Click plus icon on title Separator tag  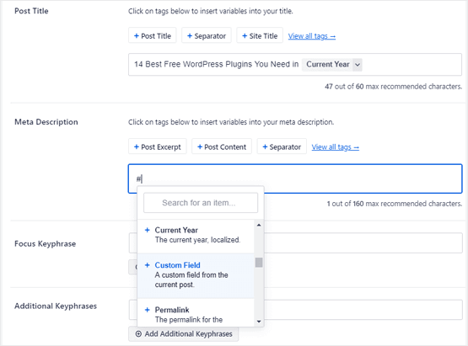click(x=190, y=36)
